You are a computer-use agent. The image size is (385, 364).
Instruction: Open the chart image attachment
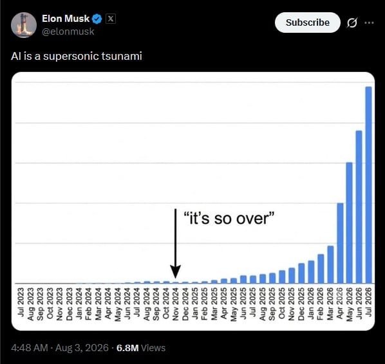click(x=193, y=201)
